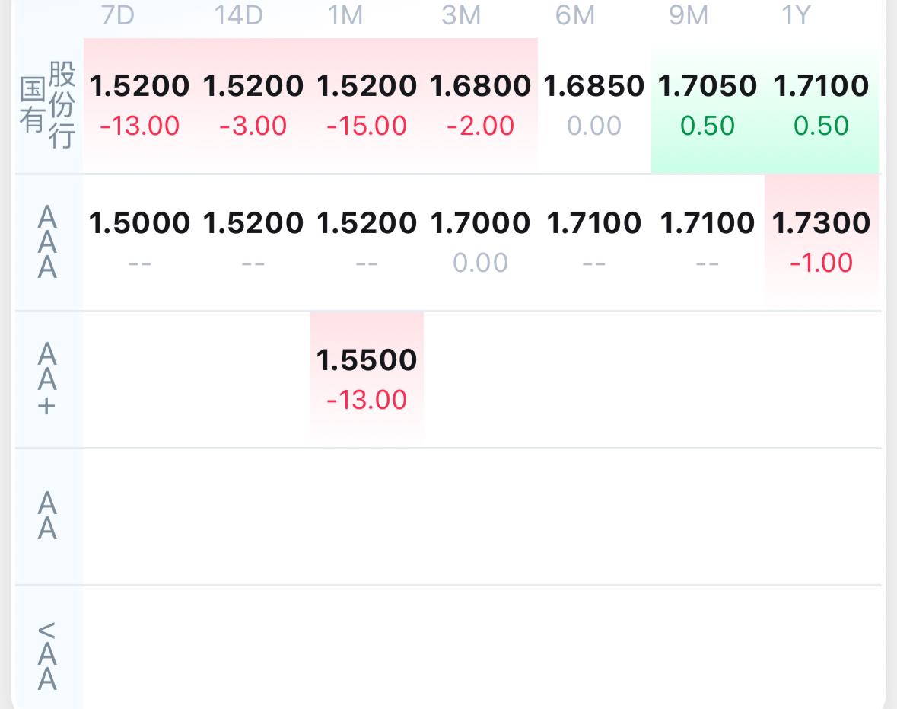Select the 9M tenor header
Screen dimensions: 897x709
689,15
